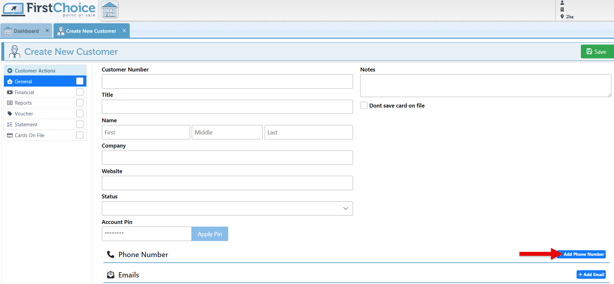Click the phone handset icon by Phone Number

pyautogui.click(x=111, y=254)
